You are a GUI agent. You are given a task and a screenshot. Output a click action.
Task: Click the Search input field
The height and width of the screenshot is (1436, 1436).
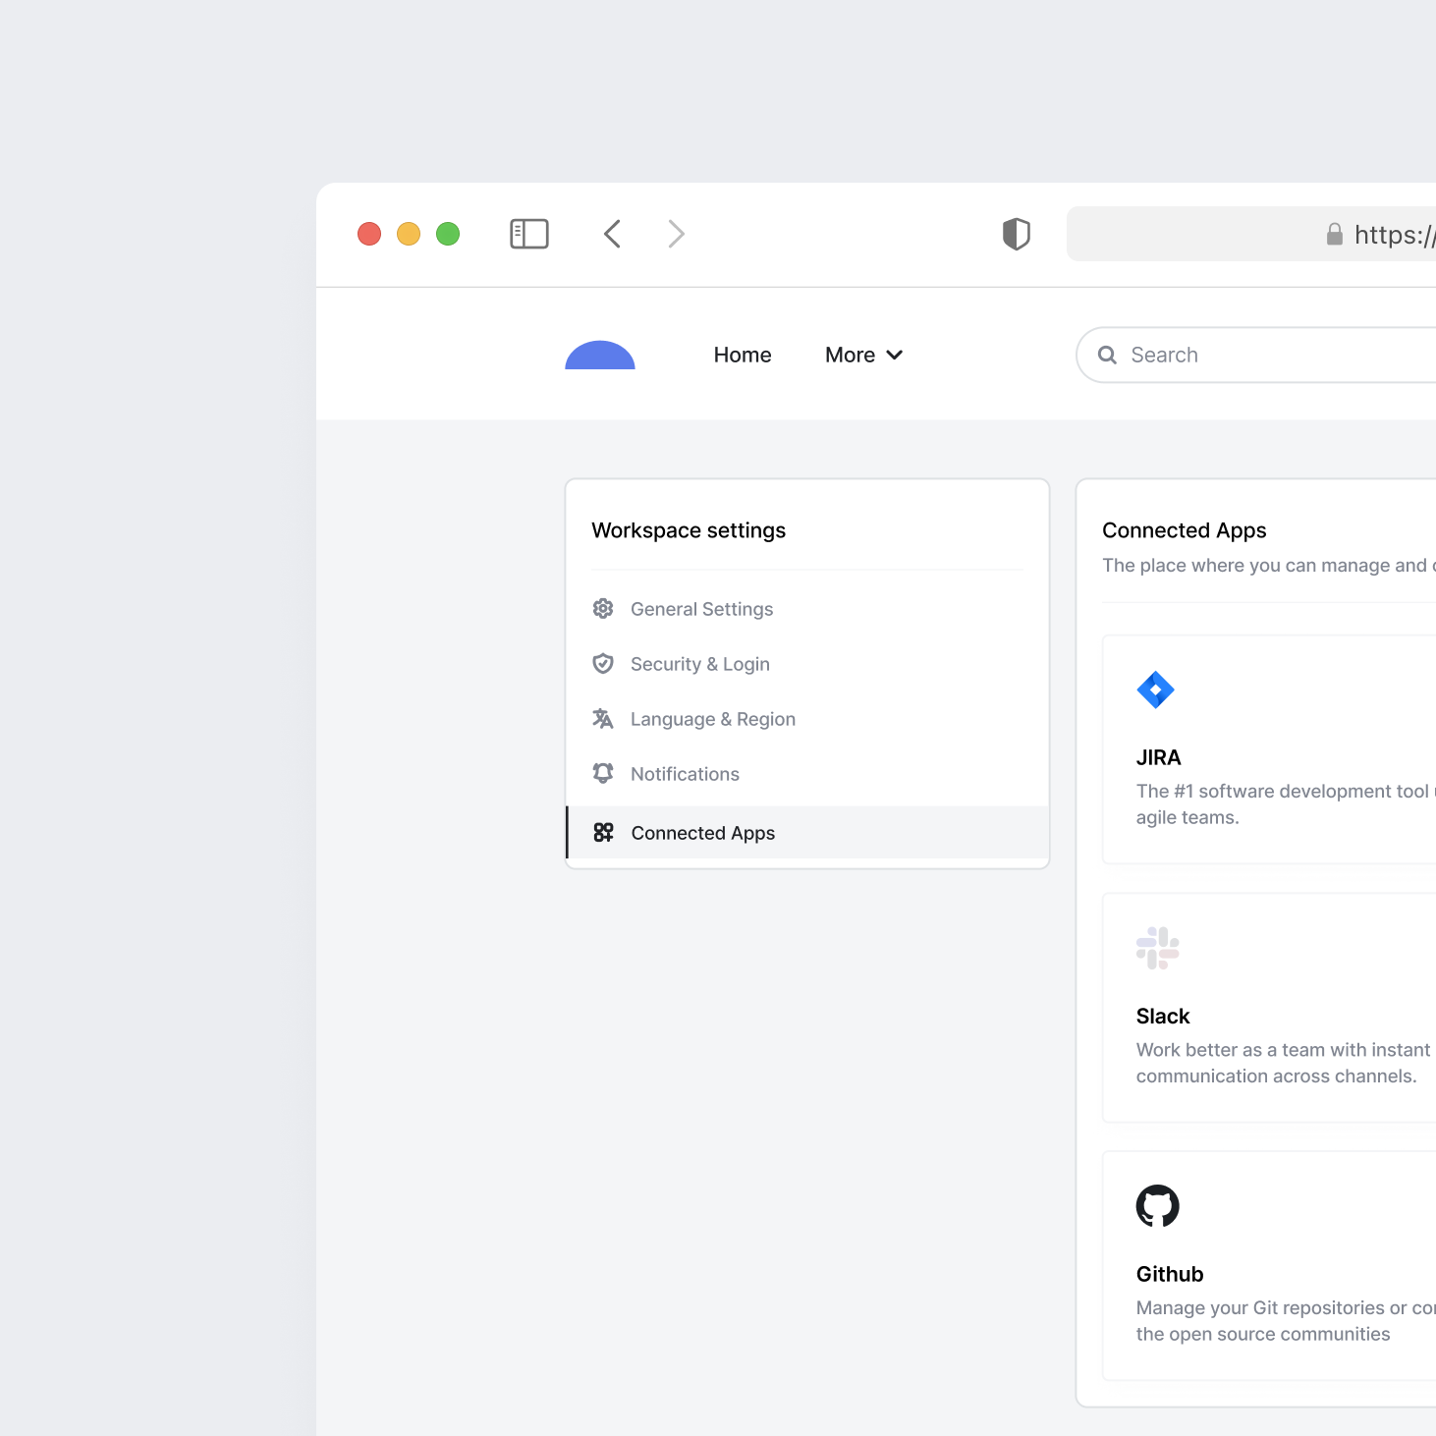tap(1267, 355)
